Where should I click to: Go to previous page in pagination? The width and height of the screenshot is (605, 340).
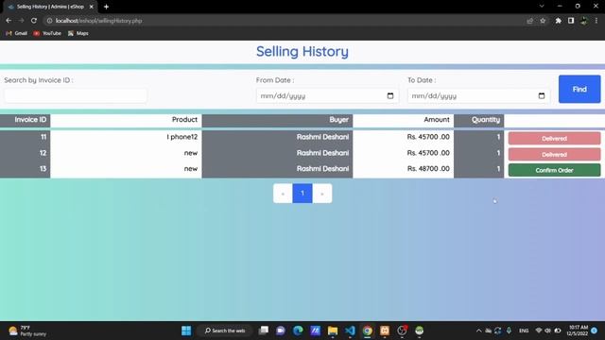(x=283, y=194)
